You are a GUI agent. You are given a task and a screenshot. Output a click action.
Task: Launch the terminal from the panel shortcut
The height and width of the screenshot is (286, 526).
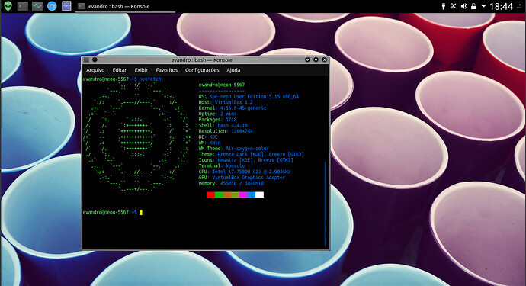tap(22, 6)
